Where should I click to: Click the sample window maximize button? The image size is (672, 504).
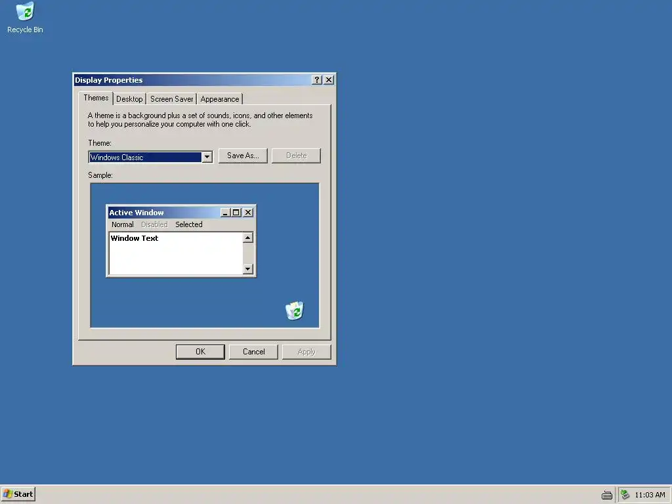[236, 213]
